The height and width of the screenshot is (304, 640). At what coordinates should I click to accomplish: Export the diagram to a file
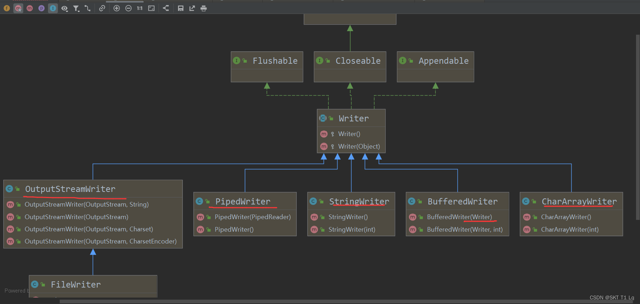192,8
